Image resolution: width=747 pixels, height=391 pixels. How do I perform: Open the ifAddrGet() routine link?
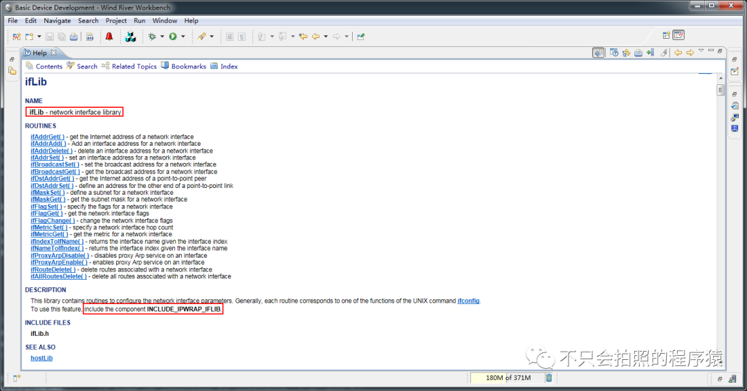coord(48,137)
